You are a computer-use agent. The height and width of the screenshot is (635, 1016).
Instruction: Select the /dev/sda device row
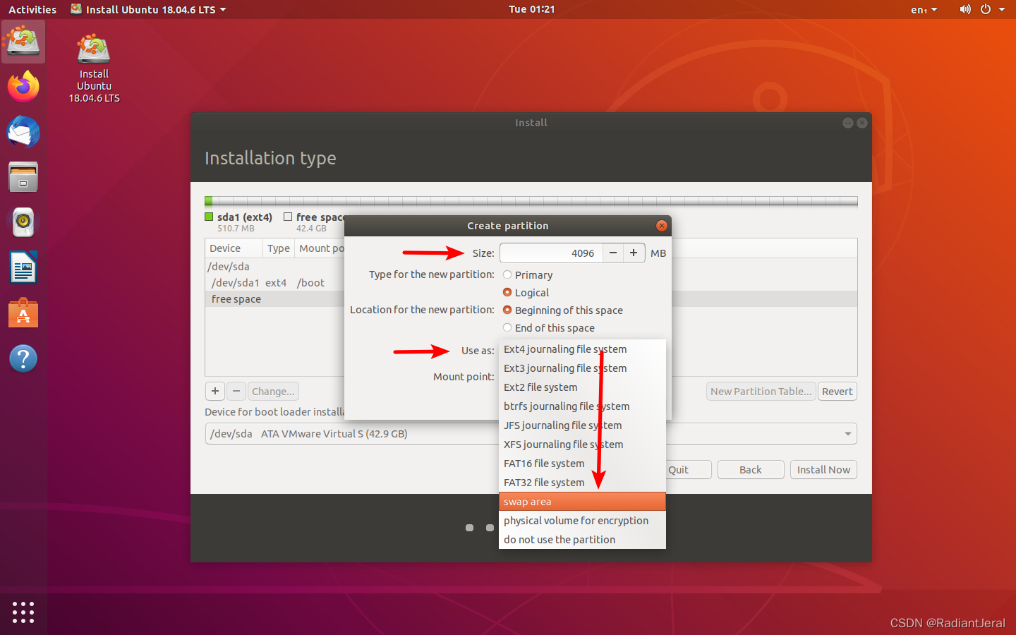pyautogui.click(x=275, y=267)
